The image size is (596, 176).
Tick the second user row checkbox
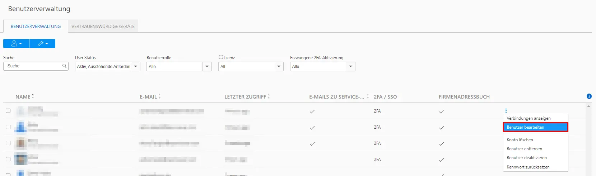click(8, 127)
